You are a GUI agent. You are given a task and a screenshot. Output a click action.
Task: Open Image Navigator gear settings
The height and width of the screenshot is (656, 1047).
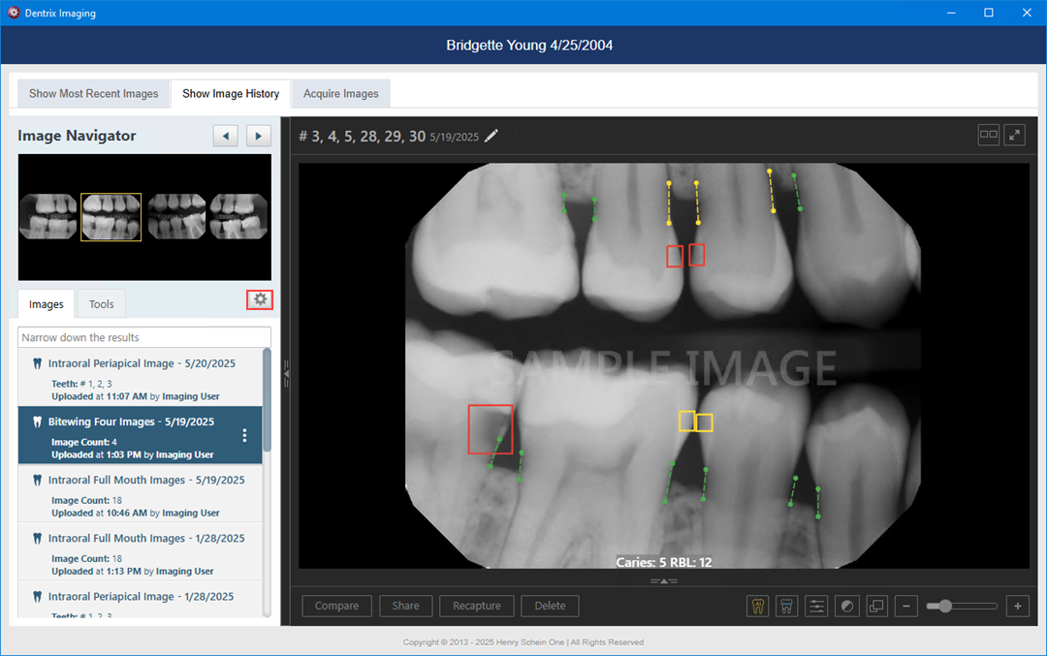(x=260, y=299)
